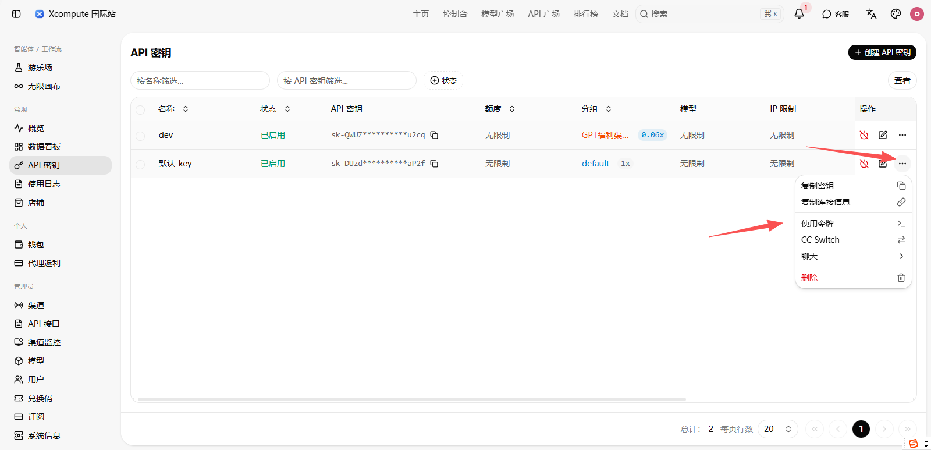Close more actions for 默认-key
Screen dimensions: 931x450
tap(902, 164)
